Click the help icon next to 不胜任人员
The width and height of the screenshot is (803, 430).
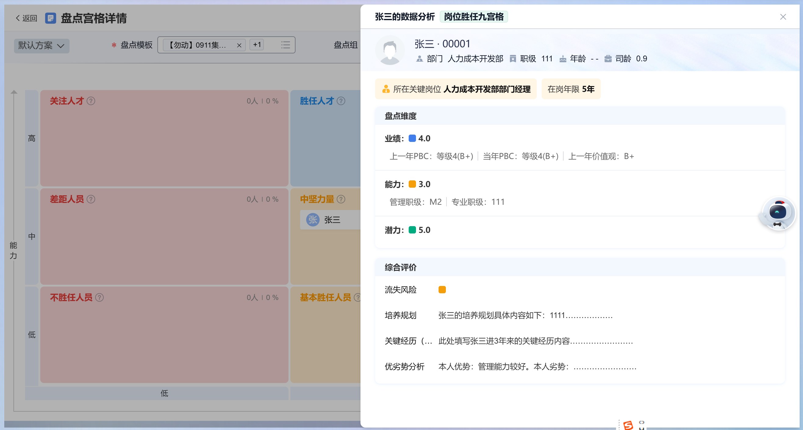click(x=99, y=297)
